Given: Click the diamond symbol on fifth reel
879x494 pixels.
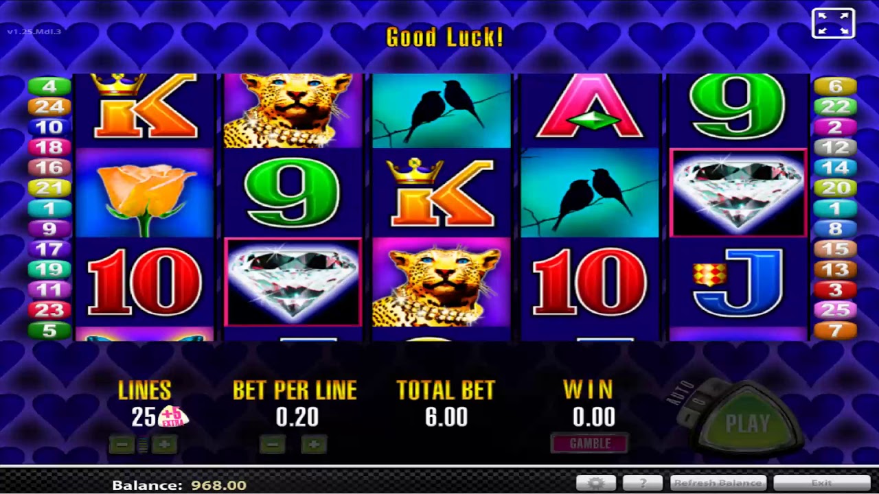Looking at the screenshot, I should click(738, 193).
